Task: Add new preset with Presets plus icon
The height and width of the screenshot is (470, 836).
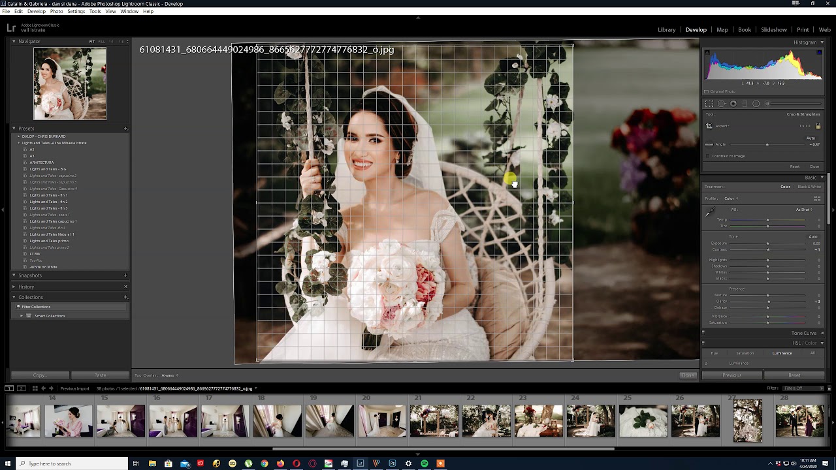Action: [x=125, y=129]
